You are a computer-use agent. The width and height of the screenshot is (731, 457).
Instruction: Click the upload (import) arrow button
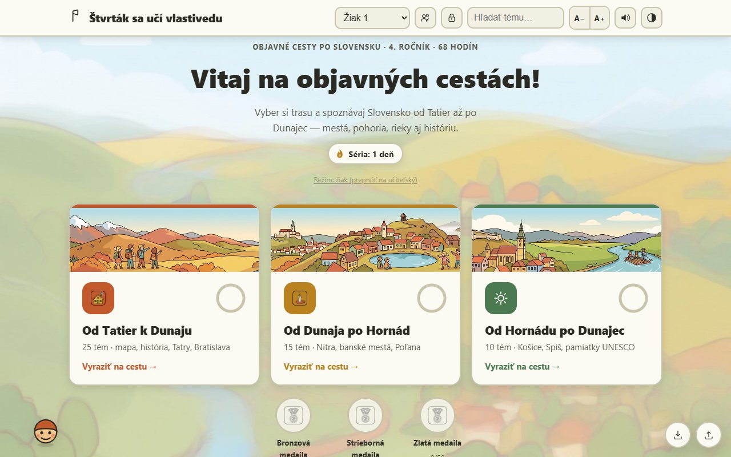[x=709, y=435]
